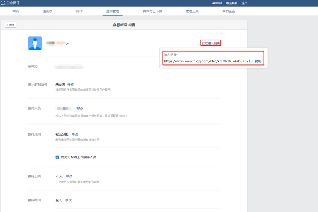Click 修改 beside 20人 limit
Image resolution: width=318 pixels, height=212 pixels.
(69, 176)
